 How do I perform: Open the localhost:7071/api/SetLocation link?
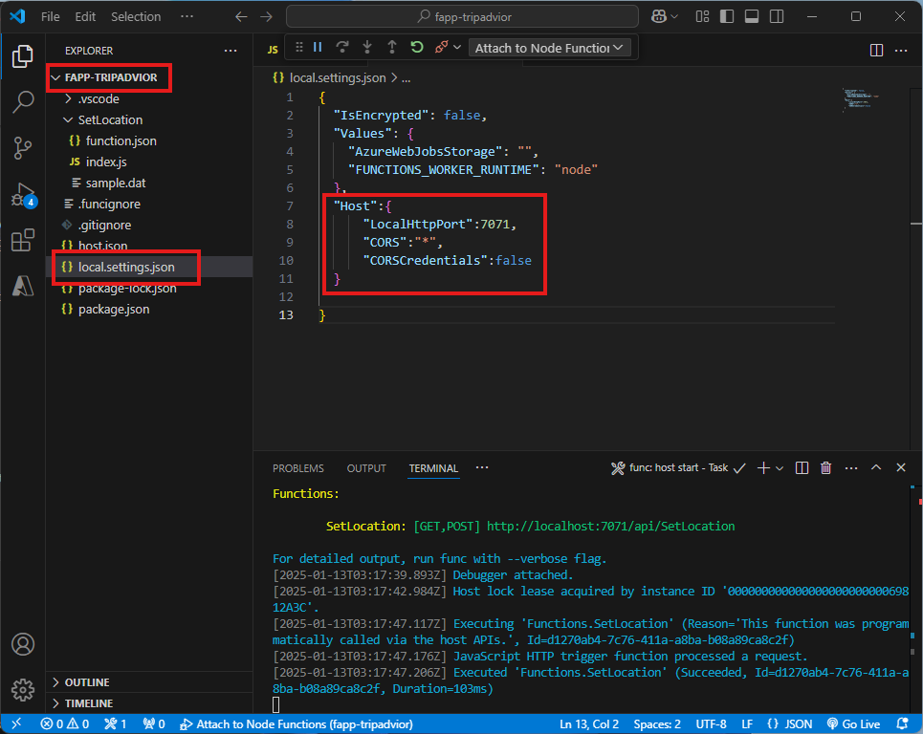coord(610,527)
